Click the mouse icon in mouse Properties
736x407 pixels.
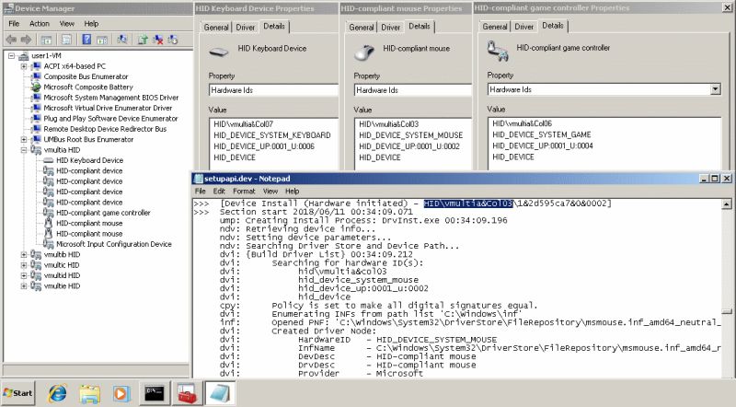364,52
